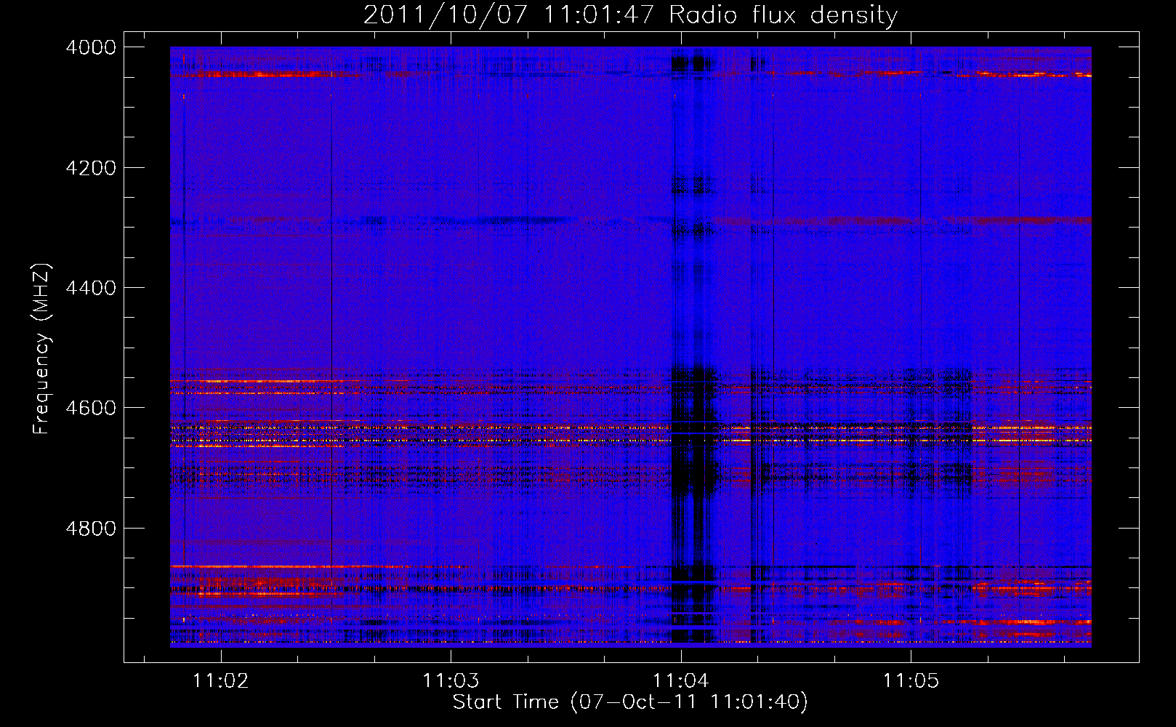Click the 'Frequency (MHZ)' y-axis label

coord(41,349)
